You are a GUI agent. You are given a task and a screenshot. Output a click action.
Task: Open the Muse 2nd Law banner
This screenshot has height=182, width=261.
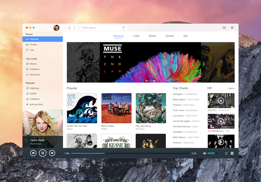pos(150,62)
